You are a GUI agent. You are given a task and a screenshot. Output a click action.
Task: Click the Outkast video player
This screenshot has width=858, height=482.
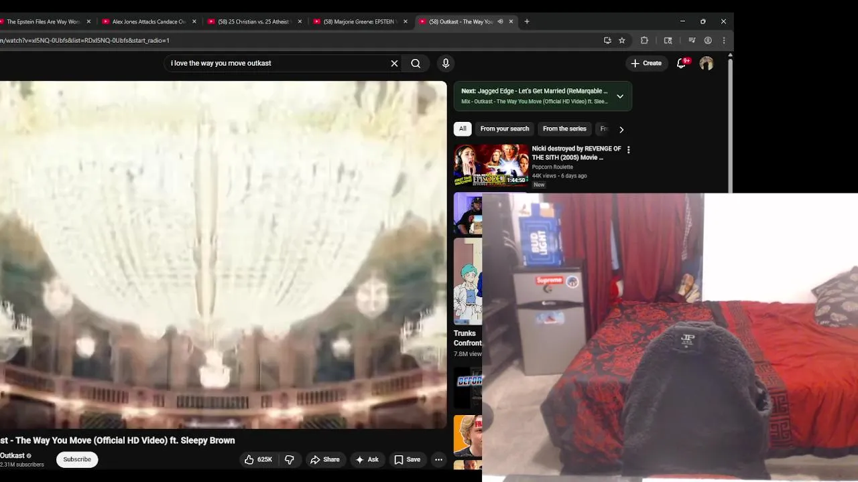pos(223,254)
